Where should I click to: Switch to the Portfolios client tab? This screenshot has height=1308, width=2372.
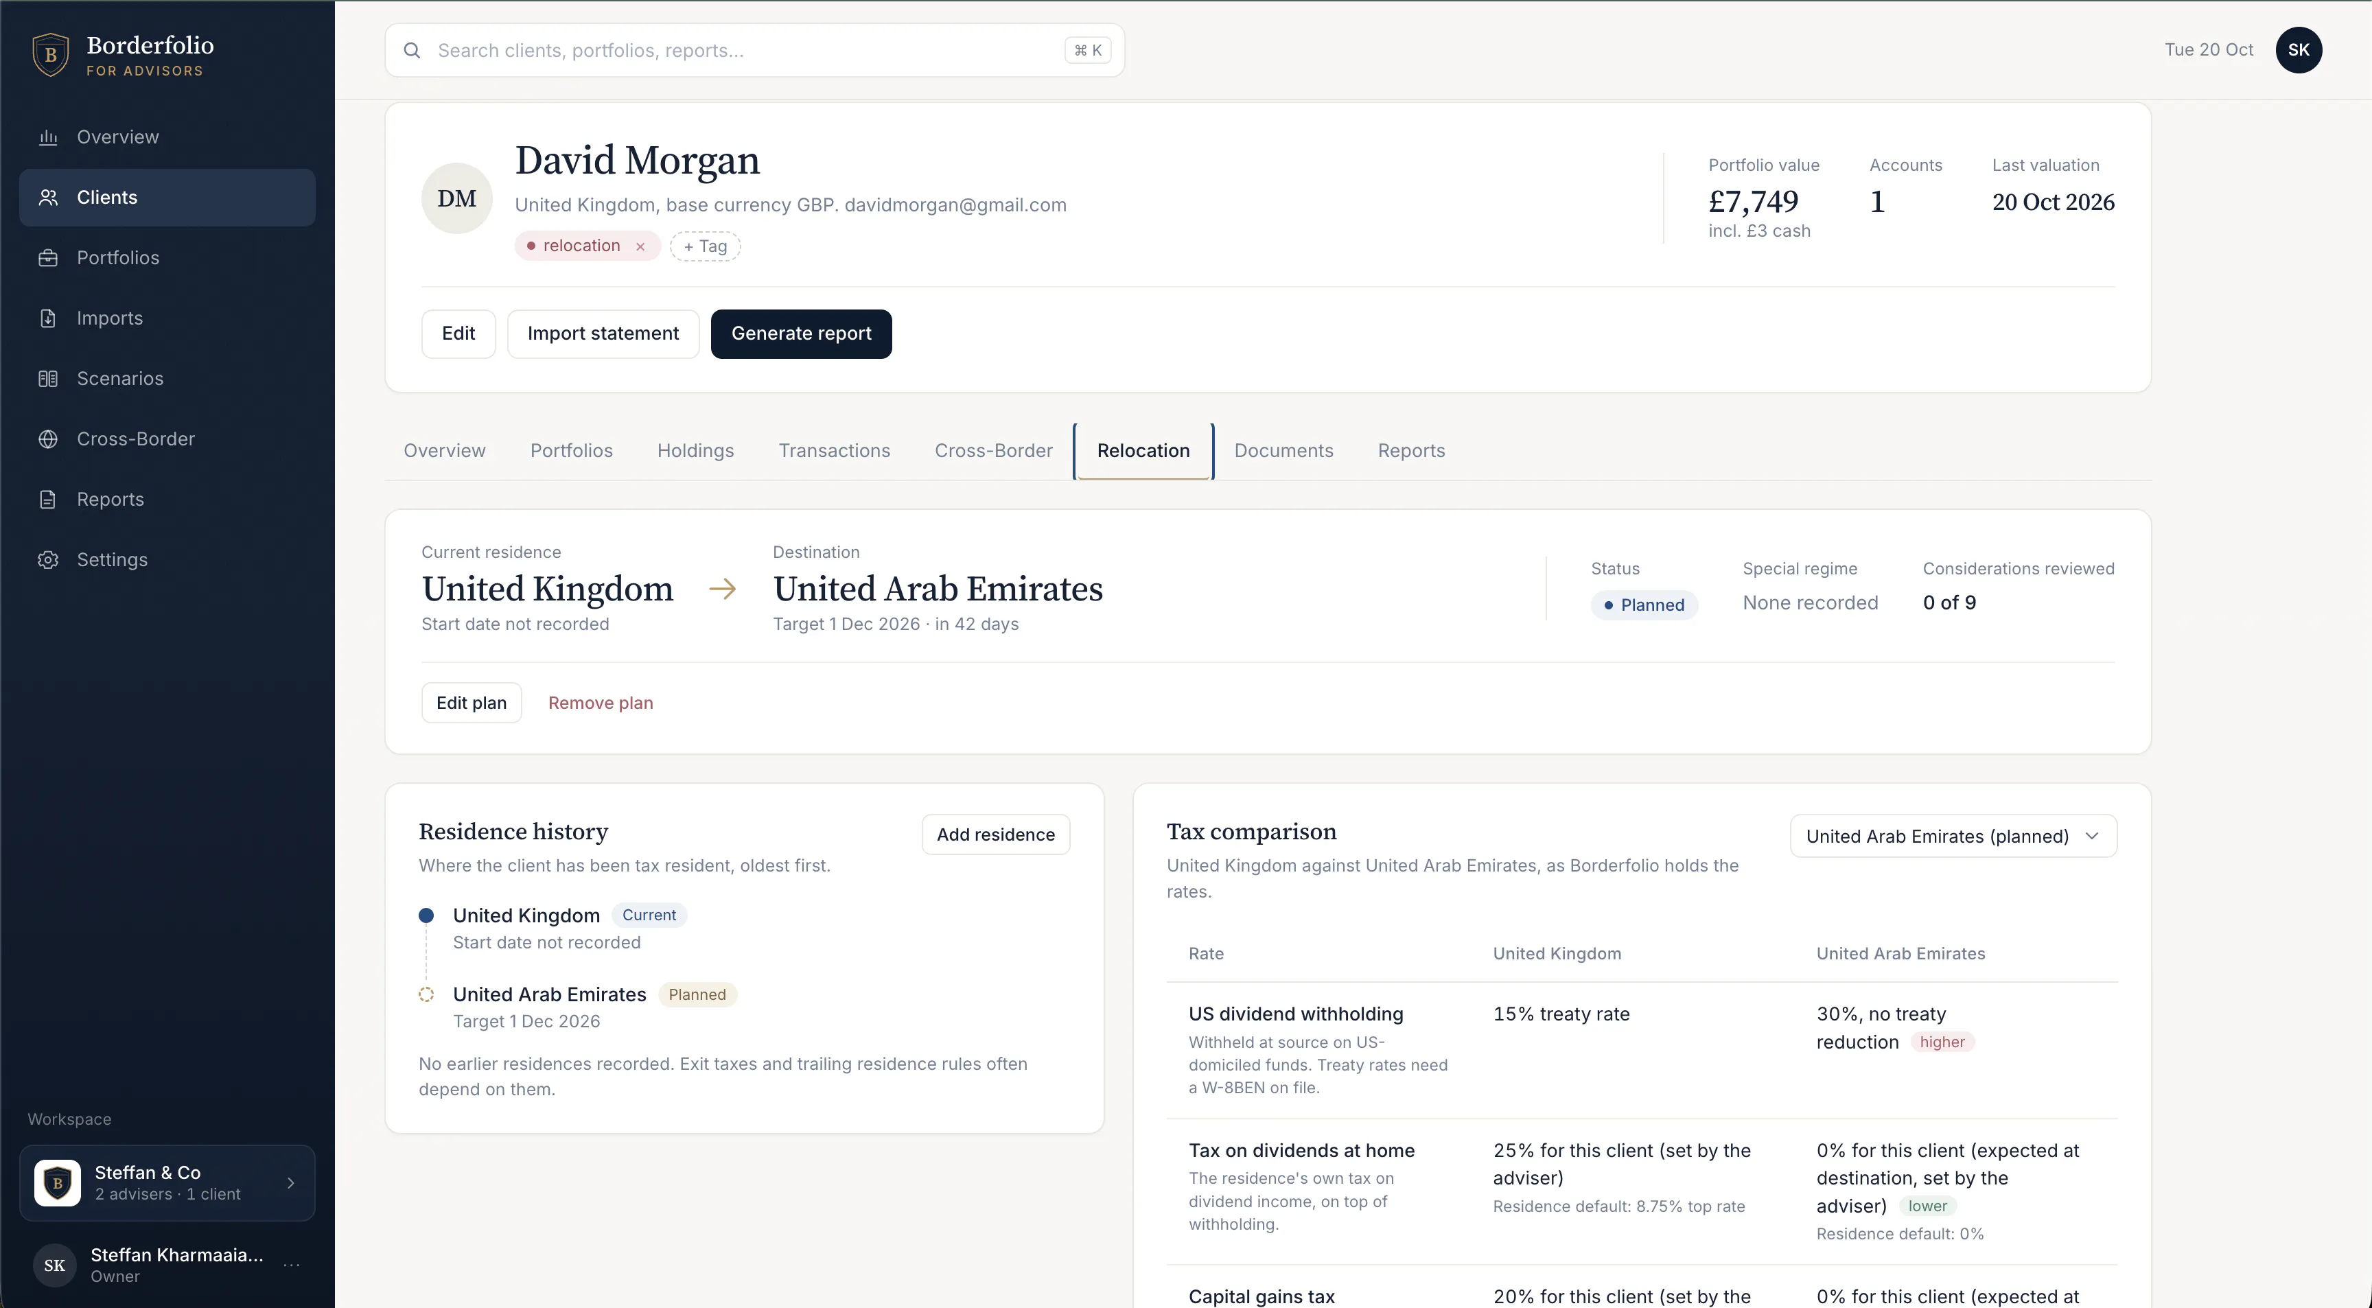coord(571,451)
